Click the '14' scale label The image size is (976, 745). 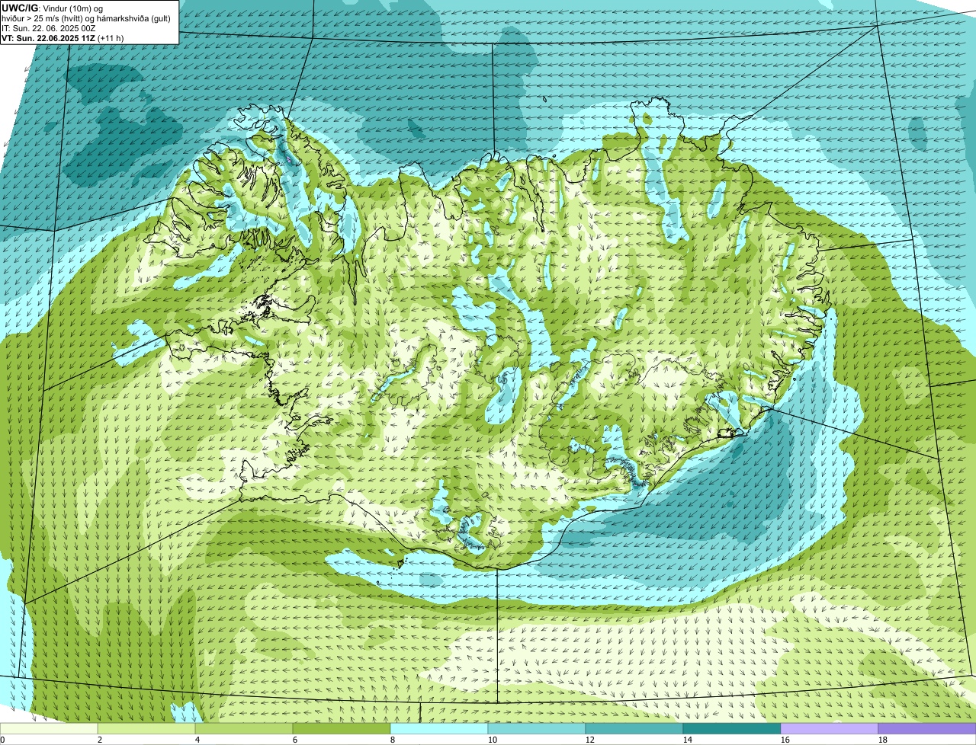[688, 740]
